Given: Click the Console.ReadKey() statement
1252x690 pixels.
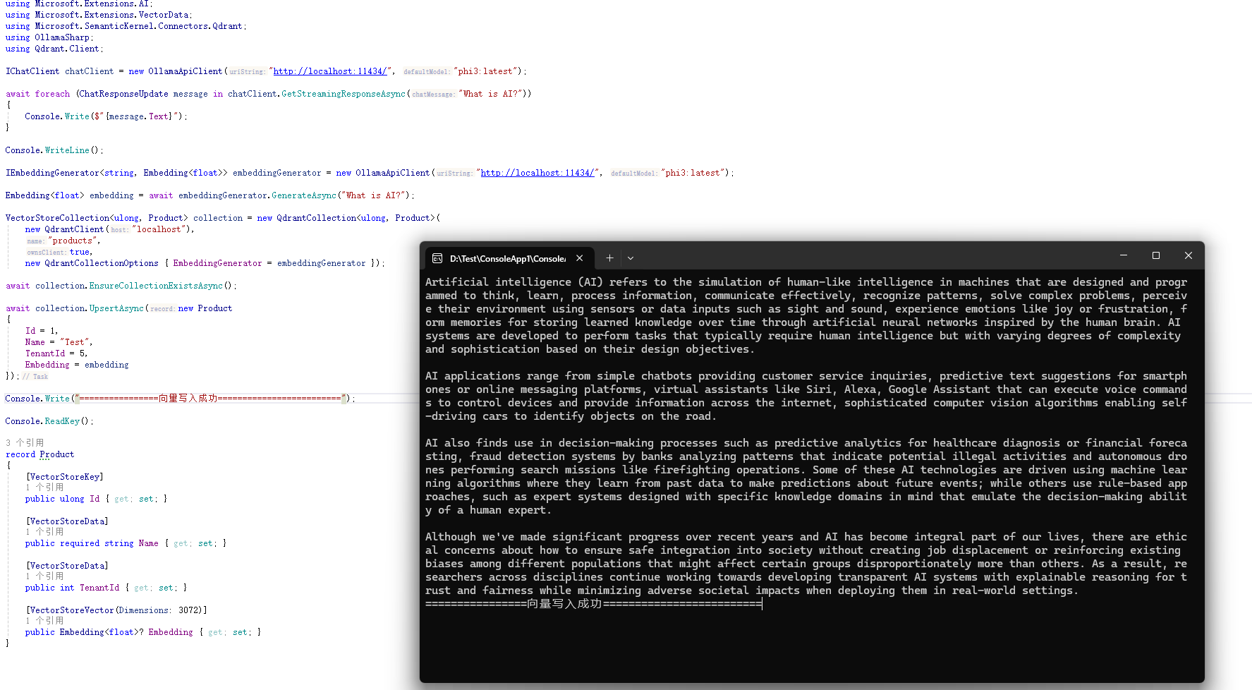Looking at the screenshot, I should (49, 421).
